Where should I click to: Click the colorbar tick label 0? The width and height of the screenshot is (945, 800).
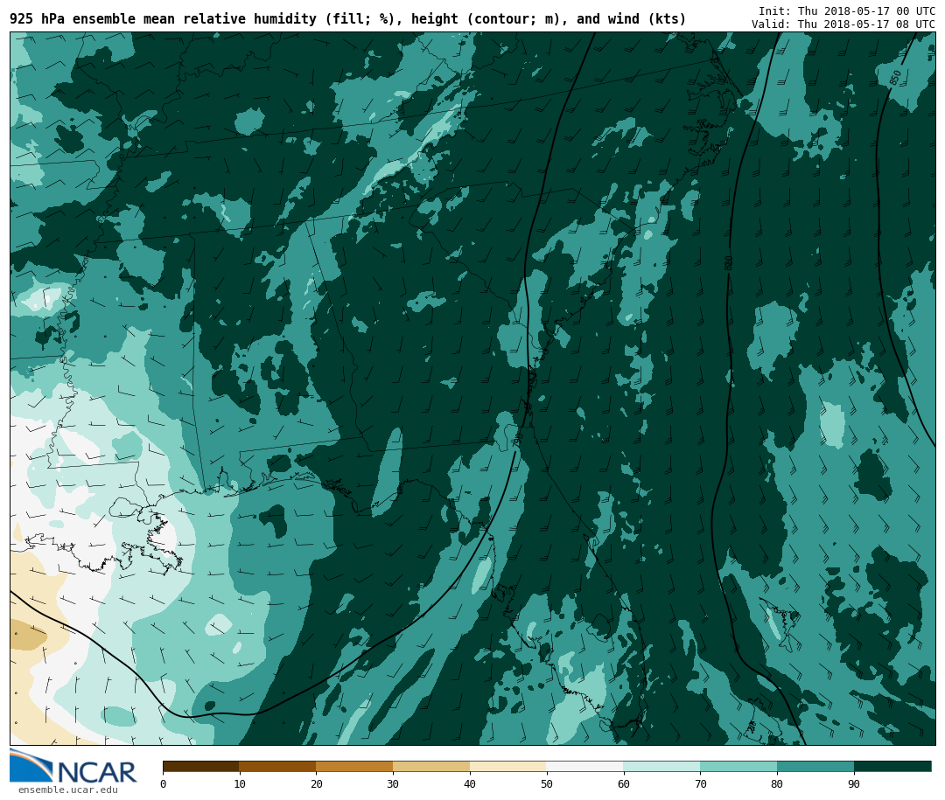[164, 783]
